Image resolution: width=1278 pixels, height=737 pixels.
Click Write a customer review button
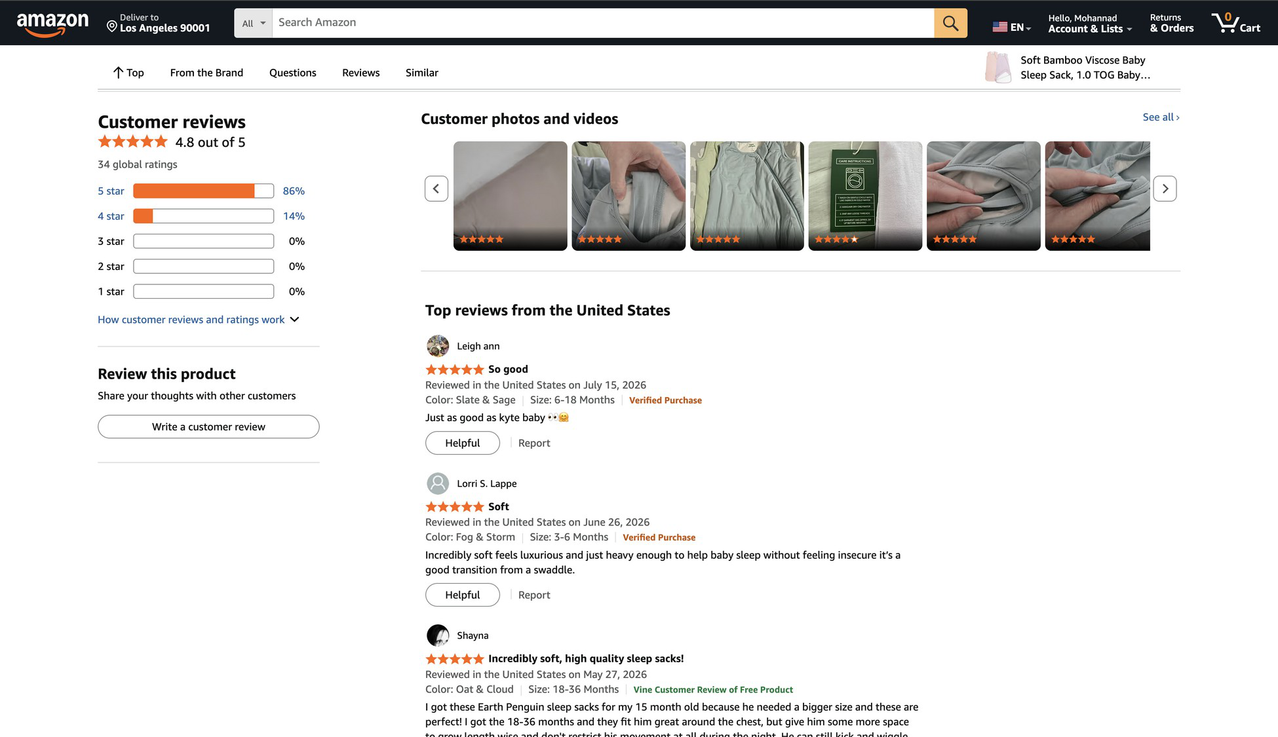click(x=208, y=426)
